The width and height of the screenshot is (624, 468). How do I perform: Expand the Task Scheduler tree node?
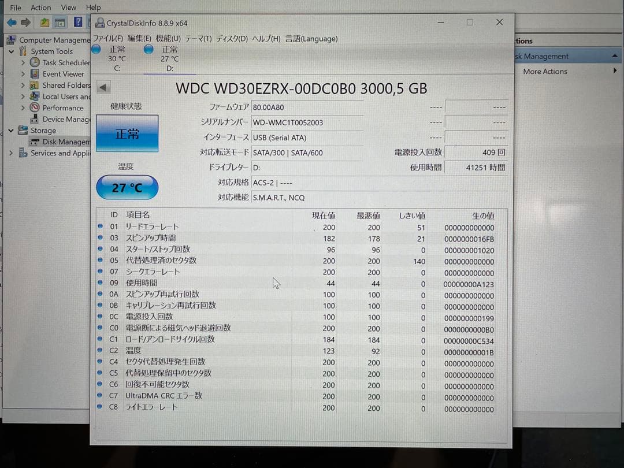click(23, 62)
